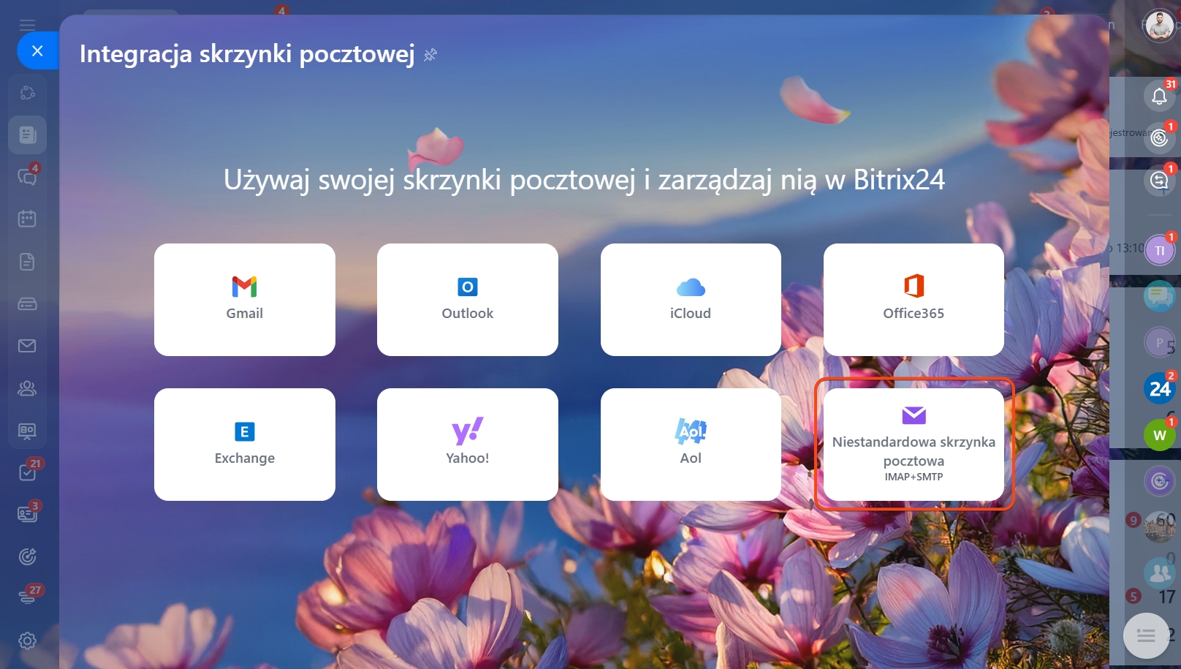
Task: Open the purple CoPilot avatar in right bar
Action: (x=1159, y=480)
